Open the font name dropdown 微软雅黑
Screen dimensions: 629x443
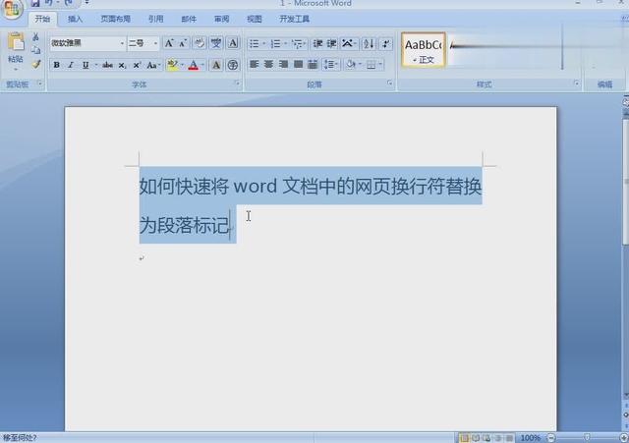(122, 43)
